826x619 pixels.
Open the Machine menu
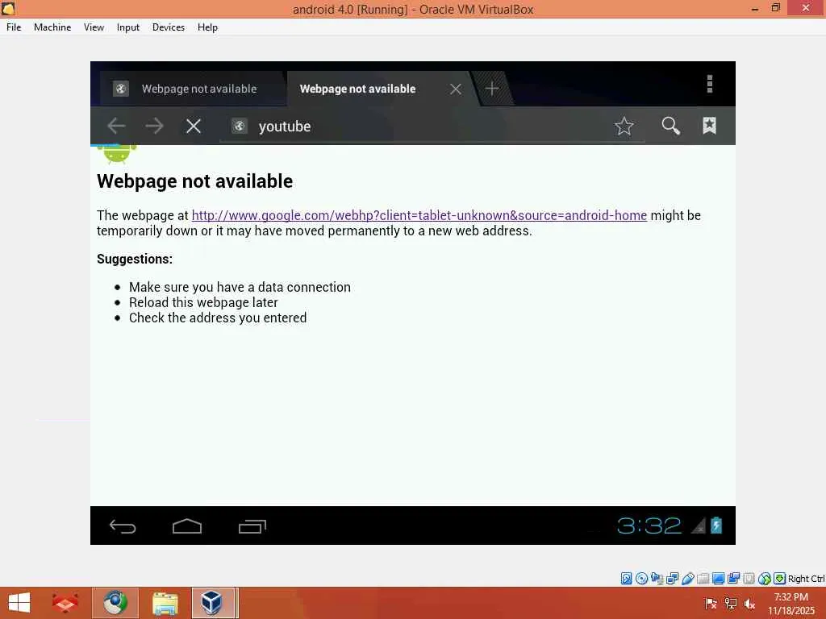pyautogui.click(x=52, y=27)
